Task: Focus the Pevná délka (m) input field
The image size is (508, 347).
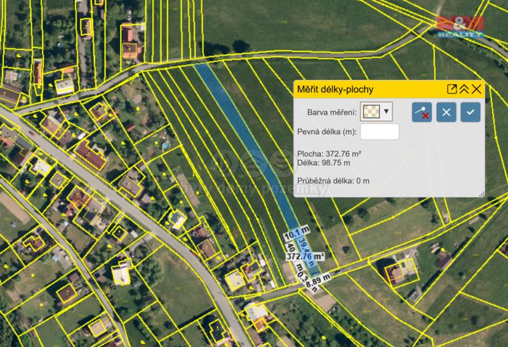Action: pyautogui.click(x=380, y=131)
